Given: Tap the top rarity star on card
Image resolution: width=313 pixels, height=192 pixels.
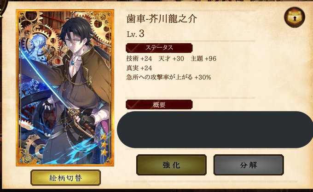Looking at the screenshot, I should coord(104,137).
